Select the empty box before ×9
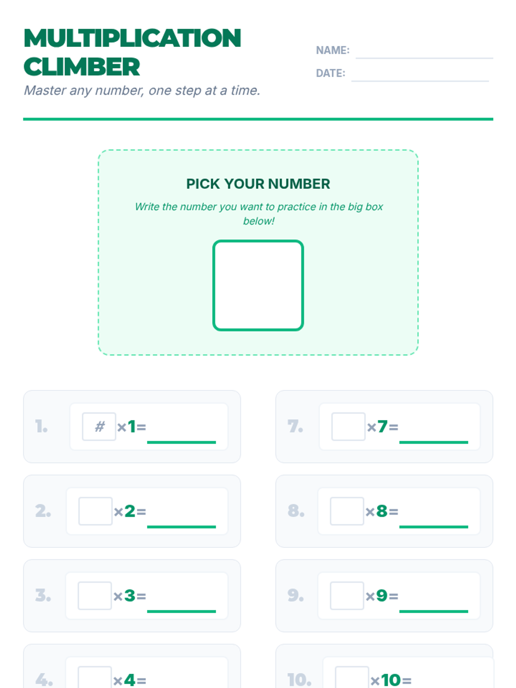The height and width of the screenshot is (688, 516). (x=347, y=596)
